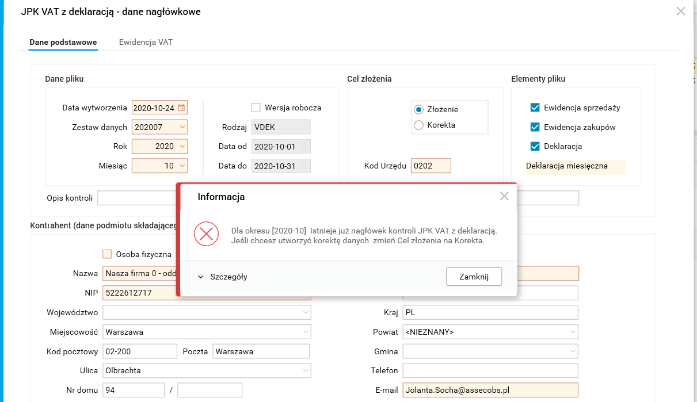Viewport: 697px width, 402px height.
Task: Expand Szczegóły details section
Action: [x=223, y=277]
